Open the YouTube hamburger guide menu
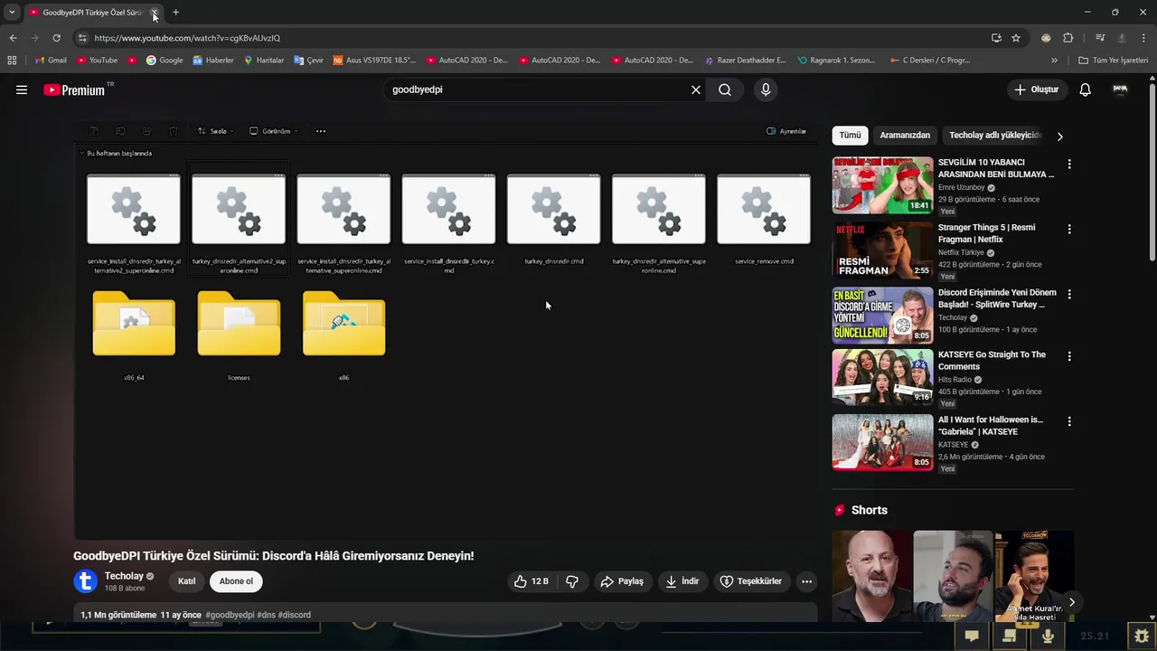 [x=22, y=90]
